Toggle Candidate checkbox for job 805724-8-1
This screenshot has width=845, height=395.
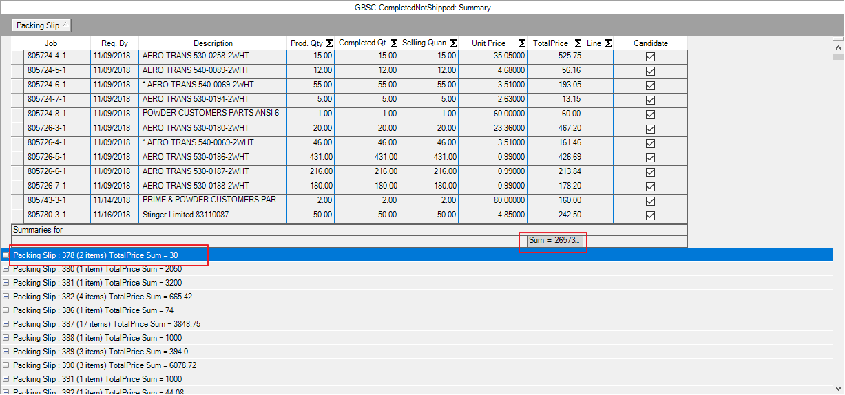(x=650, y=114)
